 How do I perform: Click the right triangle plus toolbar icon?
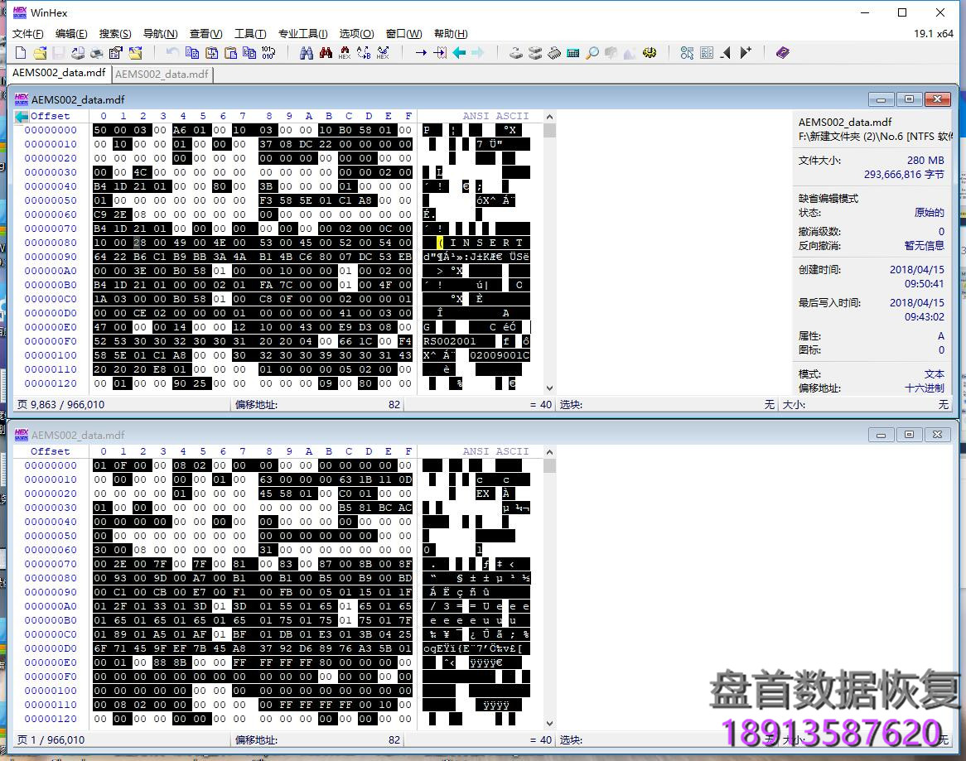pyautogui.click(x=746, y=53)
